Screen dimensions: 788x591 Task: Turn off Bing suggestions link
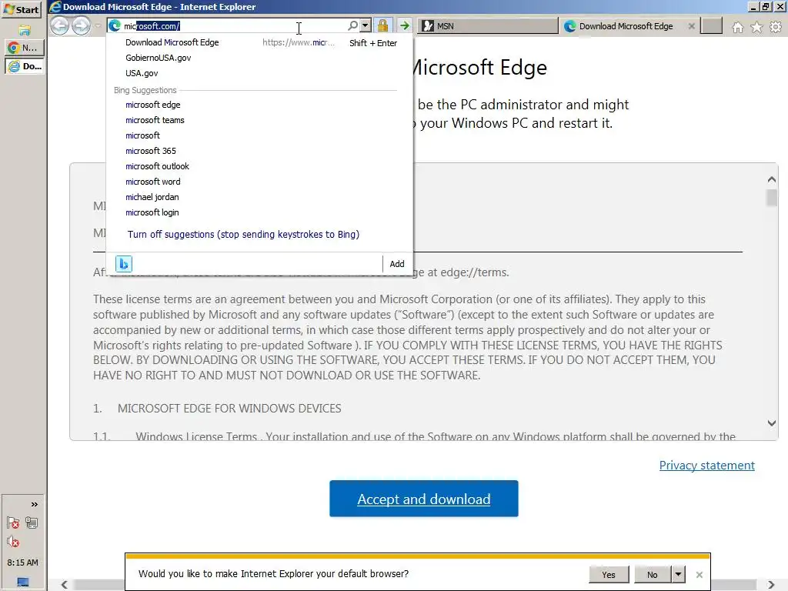click(243, 234)
